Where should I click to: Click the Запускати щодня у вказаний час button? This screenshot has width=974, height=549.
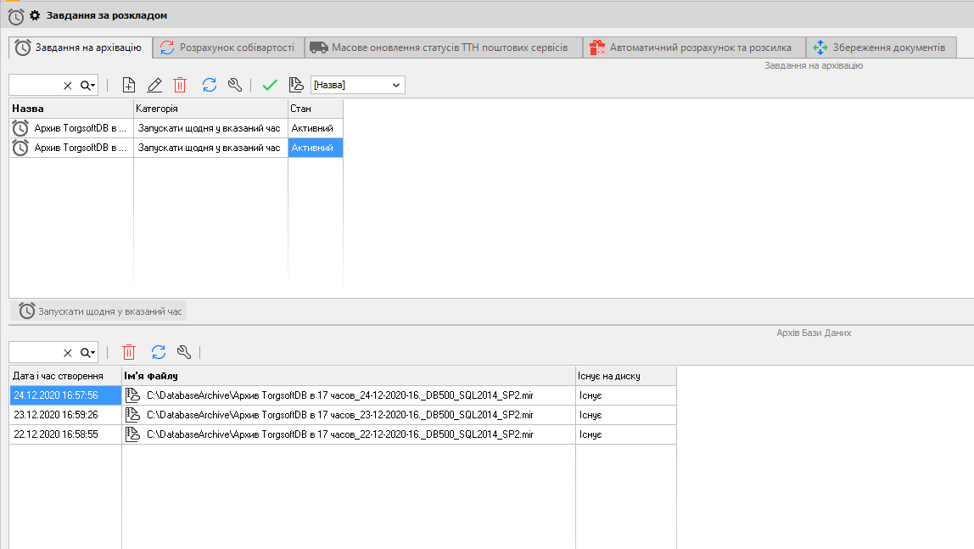[x=101, y=311]
